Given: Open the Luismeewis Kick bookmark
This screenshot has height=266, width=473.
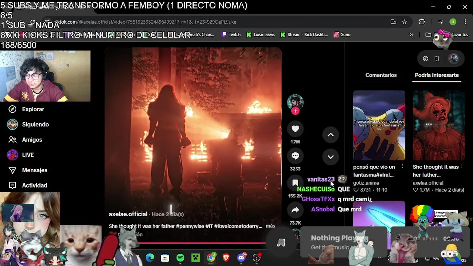Looking at the screenshot, I should click(261, 35).
